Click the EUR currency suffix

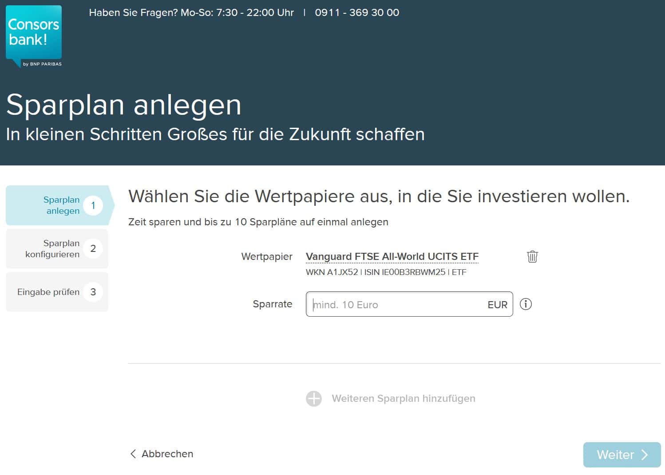coord(497,305)
